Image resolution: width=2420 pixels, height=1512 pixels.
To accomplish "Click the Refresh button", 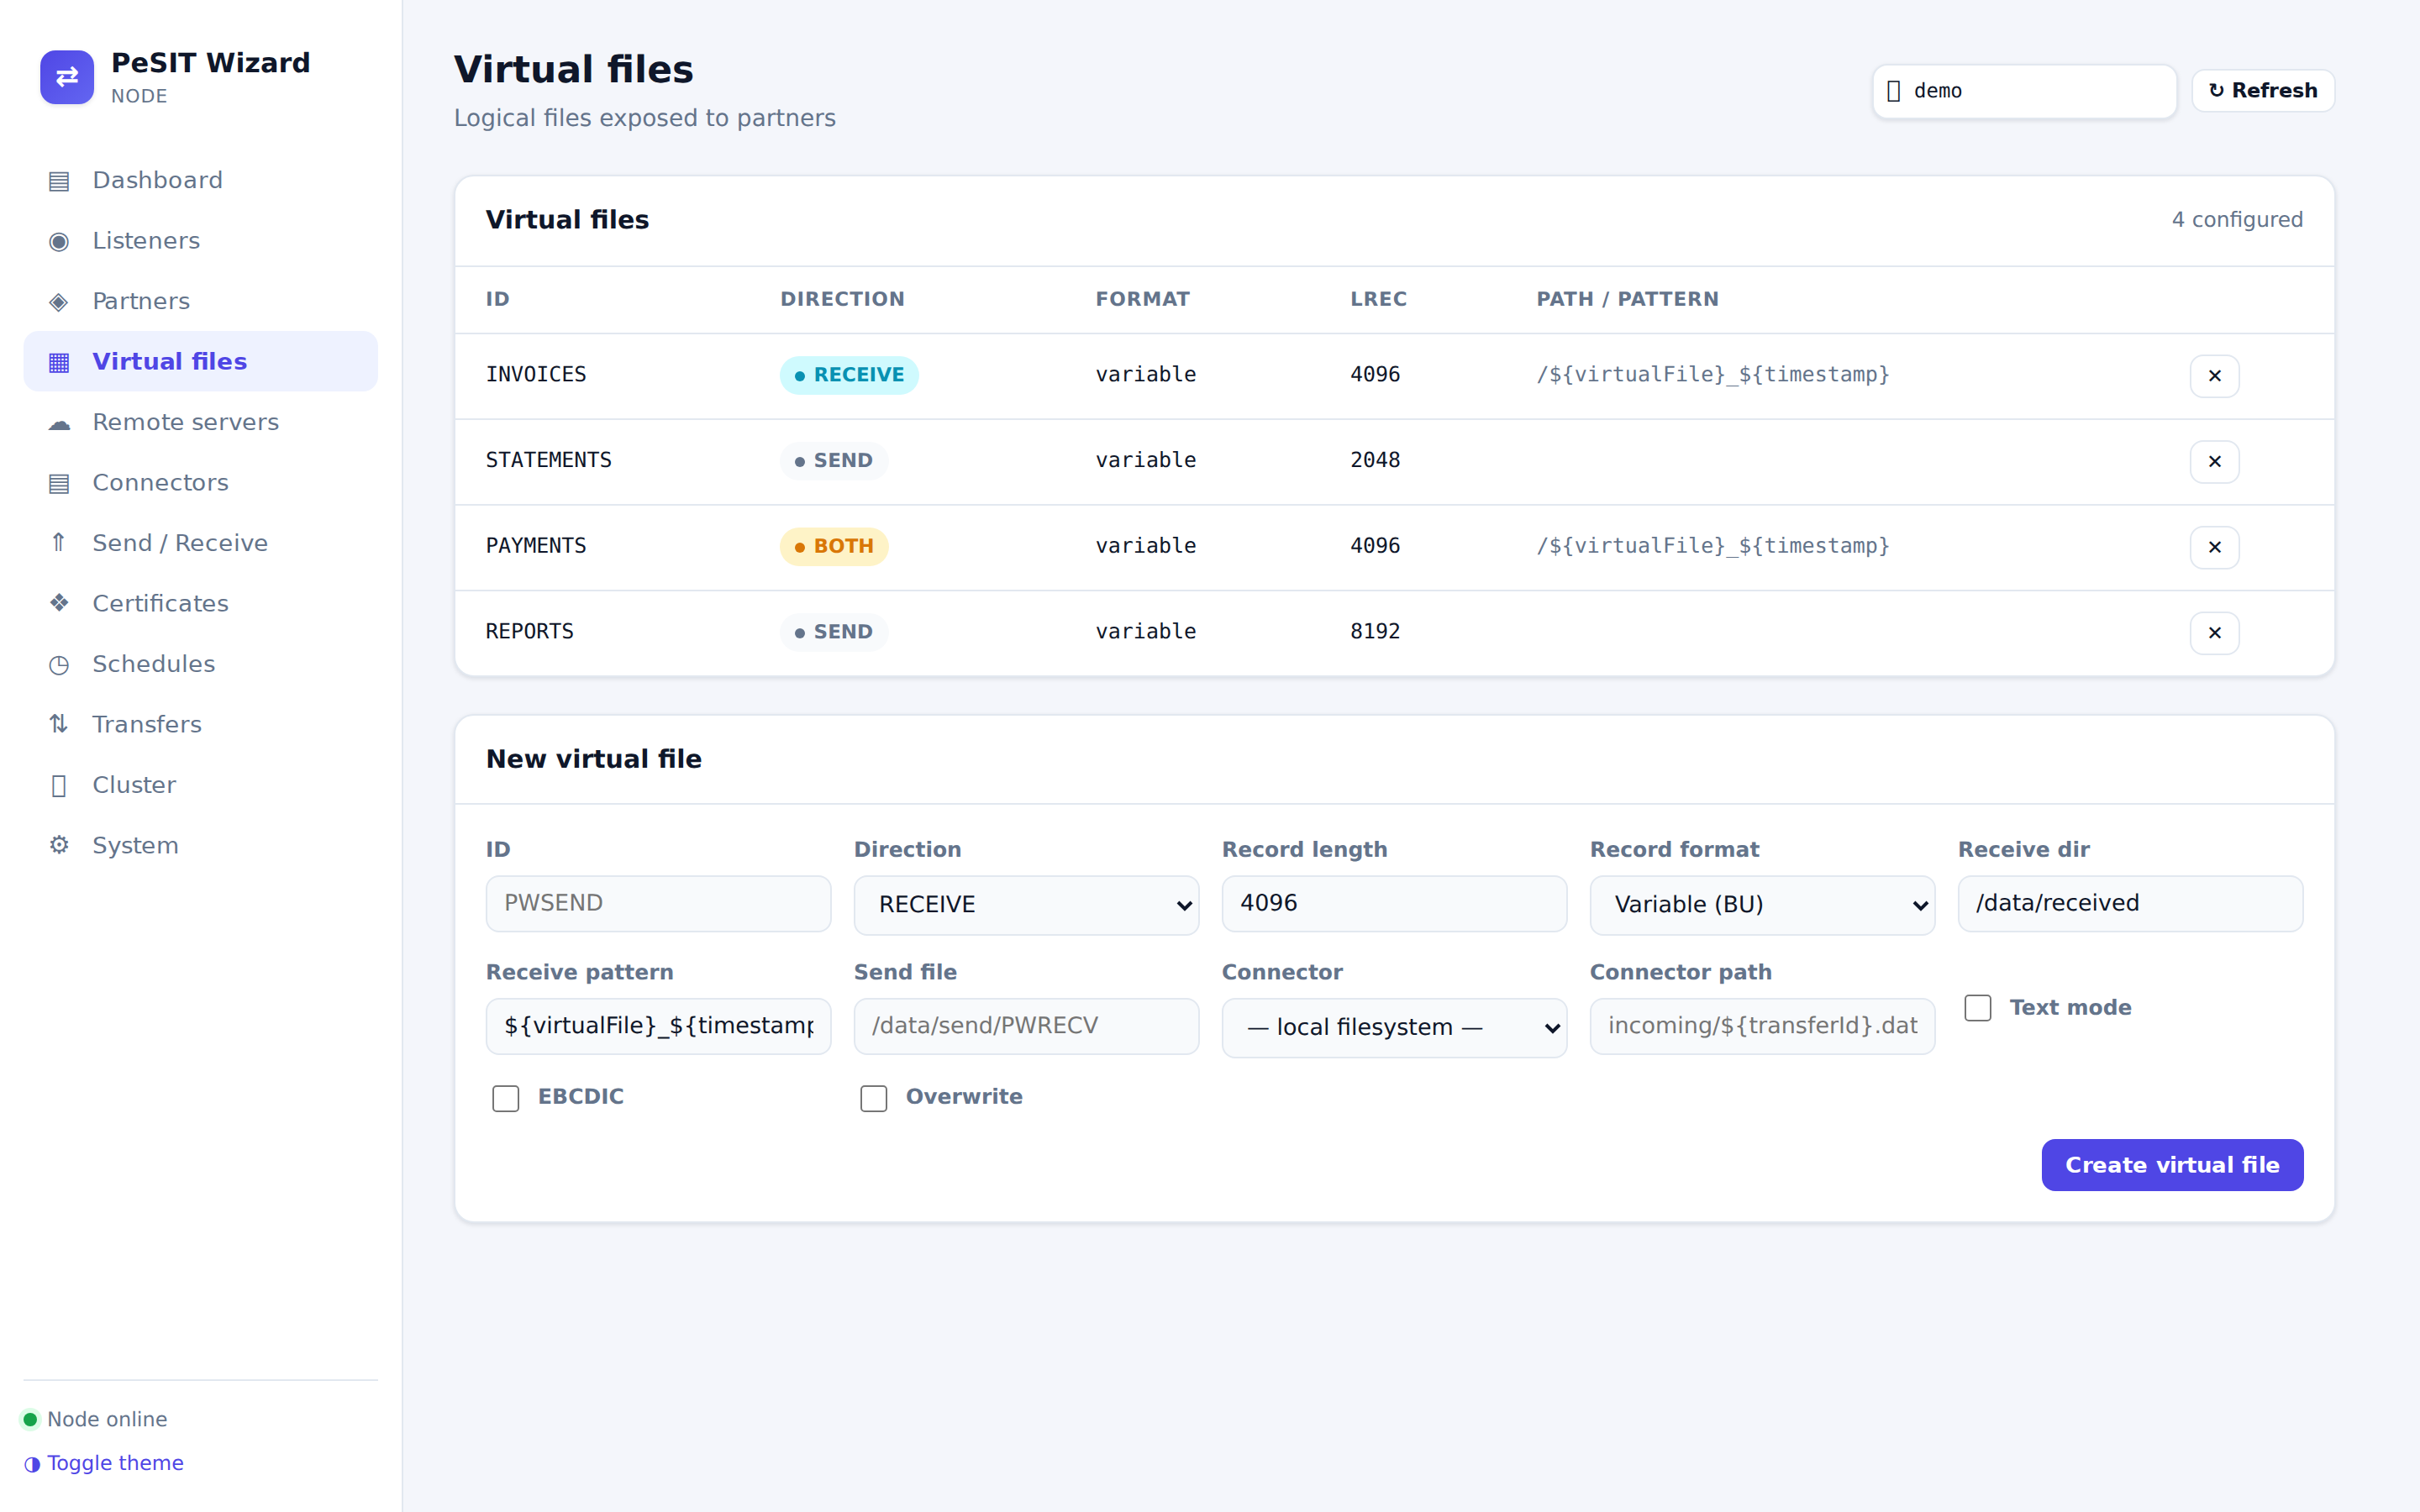I will click(x=2263, y=91).
